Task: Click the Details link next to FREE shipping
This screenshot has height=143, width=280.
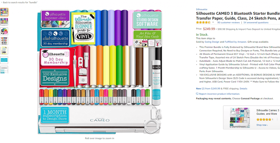Action: click(243, 88)
